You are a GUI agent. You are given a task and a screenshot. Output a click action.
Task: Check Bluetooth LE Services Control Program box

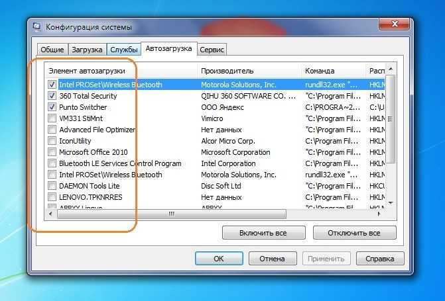52,163
